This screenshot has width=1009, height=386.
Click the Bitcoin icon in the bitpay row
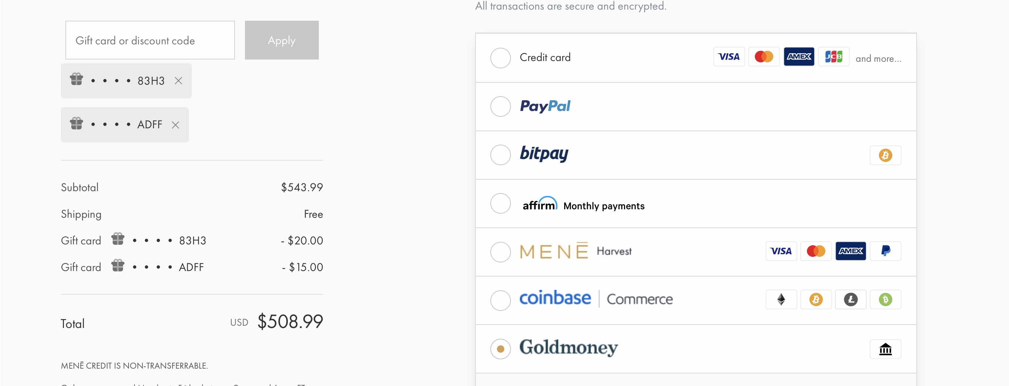(885, 156)
